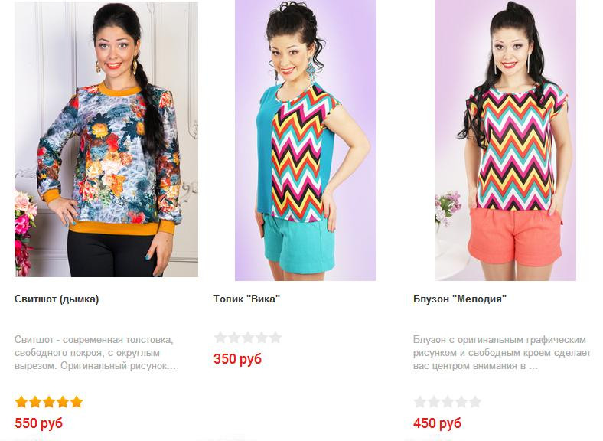
Task: Rate Свитшот with the first gold star
Action: 21,402
